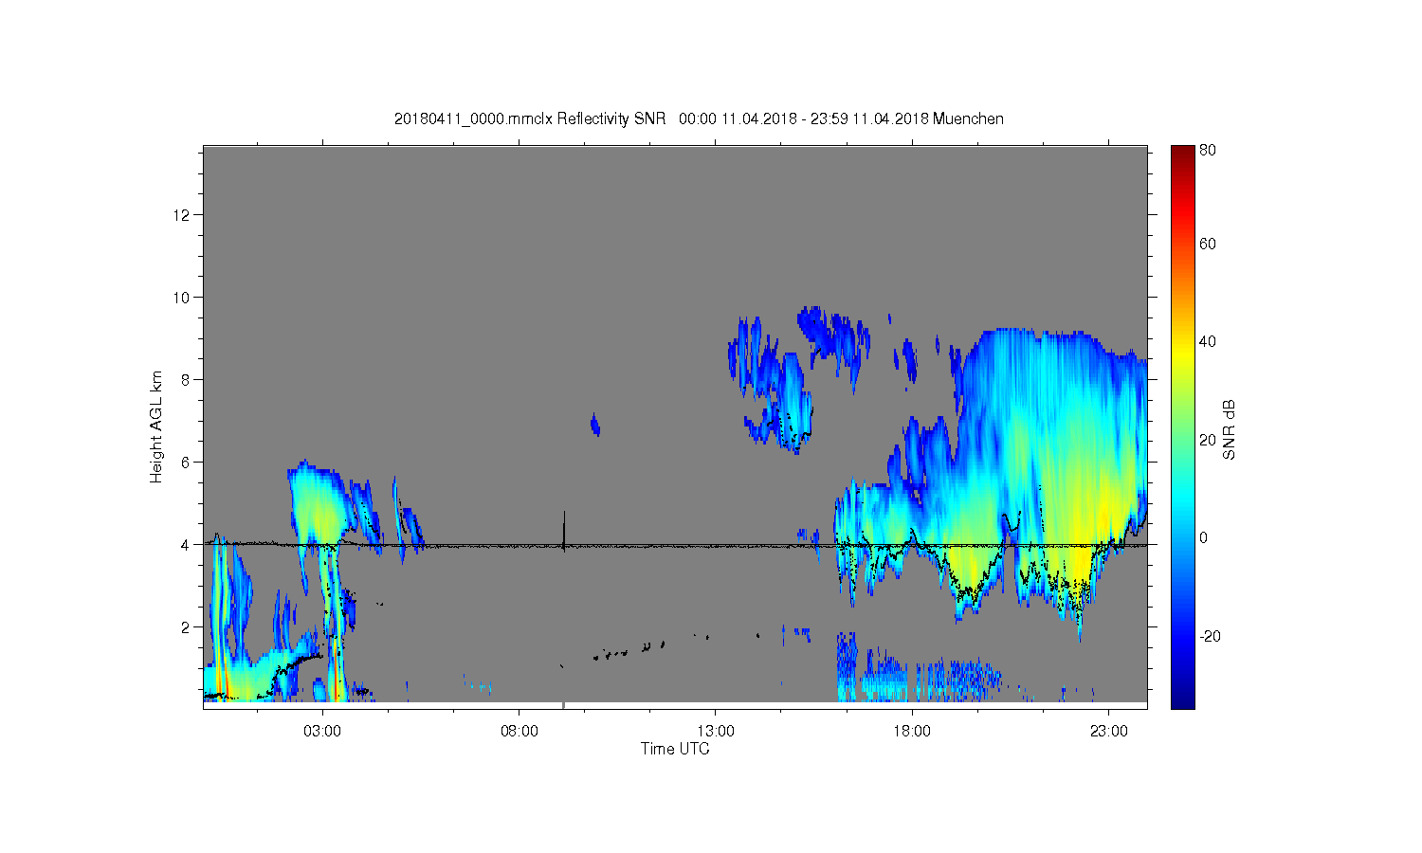1422x853 pixels.
Task: Click the black spike near 09:00 on the 4 km line
Action: pos(564,531)
